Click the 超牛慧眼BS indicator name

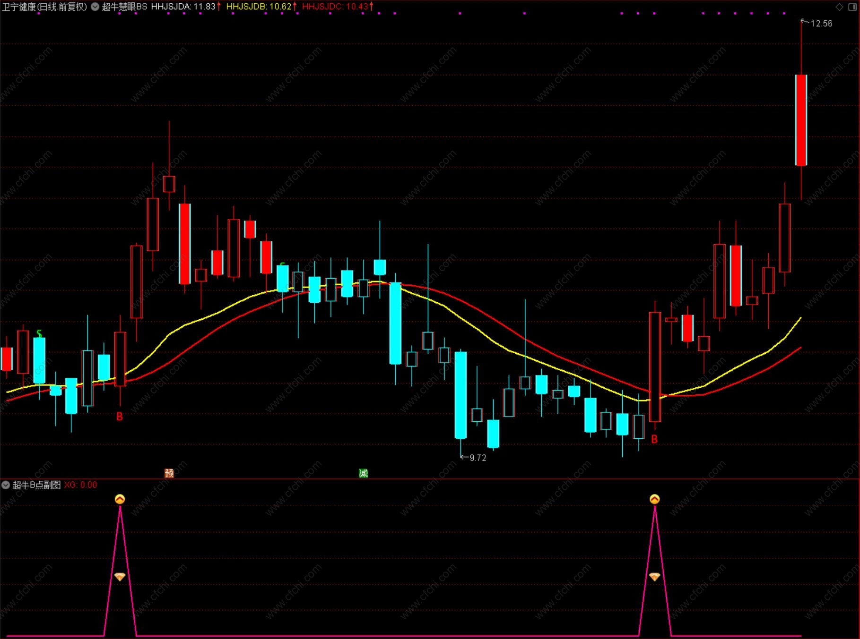click(124, 7)
